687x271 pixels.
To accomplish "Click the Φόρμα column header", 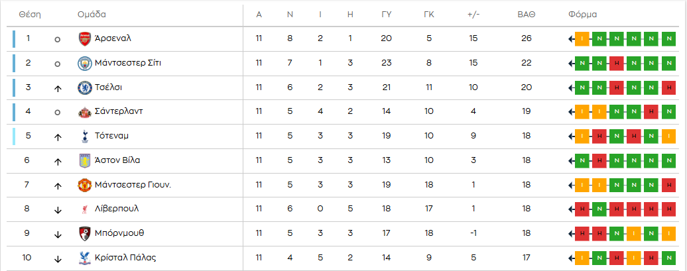I will coord(582,15).
